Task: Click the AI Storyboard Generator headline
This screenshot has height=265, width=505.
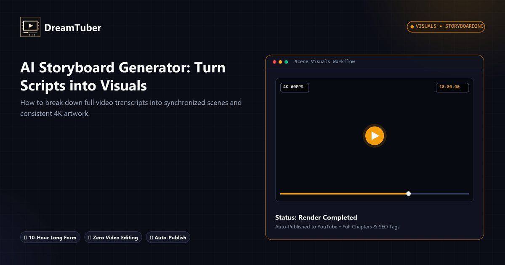Action: tap(123, 77)
